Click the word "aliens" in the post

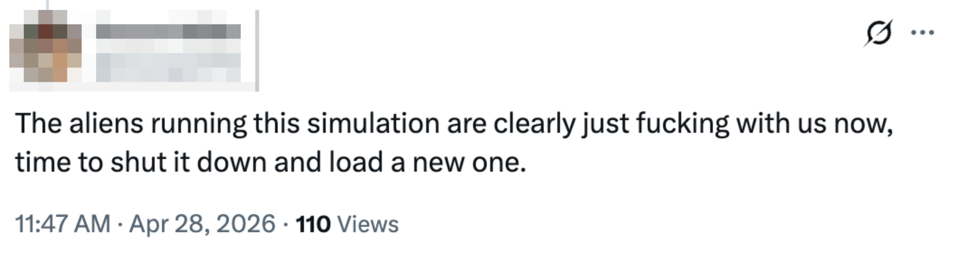point(106,123)
